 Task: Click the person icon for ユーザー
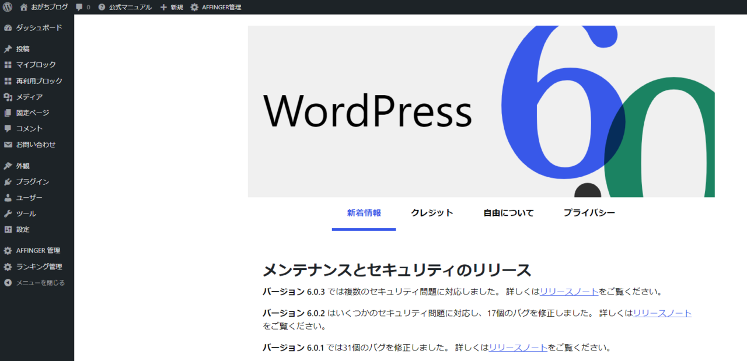(x=8, y=198)
